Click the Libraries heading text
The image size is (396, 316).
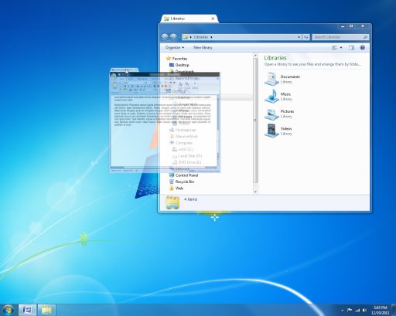(x=275, y=58)
